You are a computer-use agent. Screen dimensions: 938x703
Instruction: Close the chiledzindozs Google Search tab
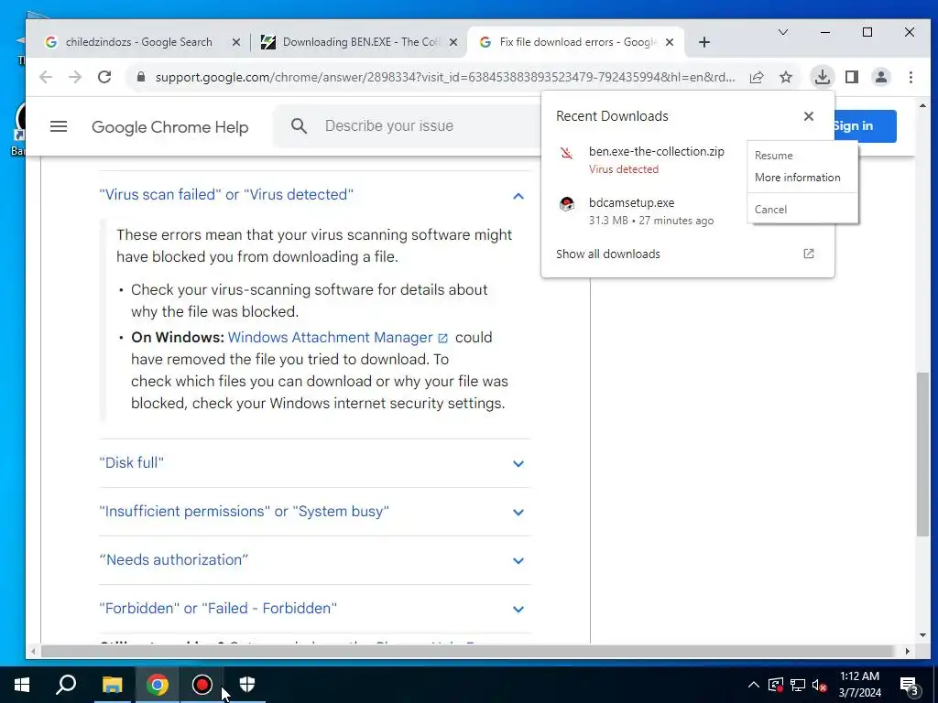pyautogui.click(x=236, y=42)
